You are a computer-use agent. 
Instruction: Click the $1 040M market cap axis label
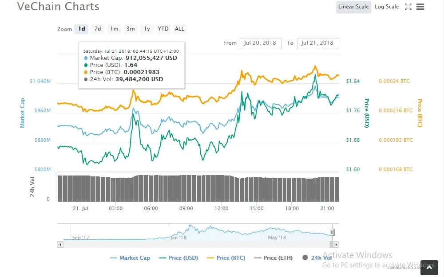pos(40,81)
